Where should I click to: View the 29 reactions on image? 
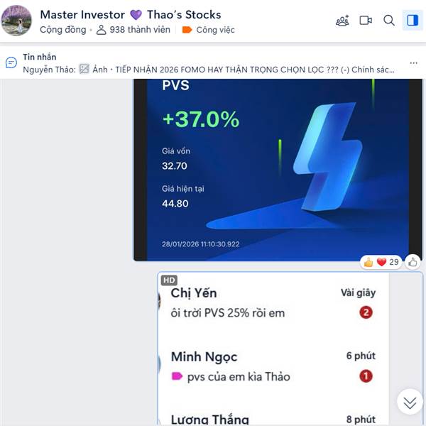381,262
